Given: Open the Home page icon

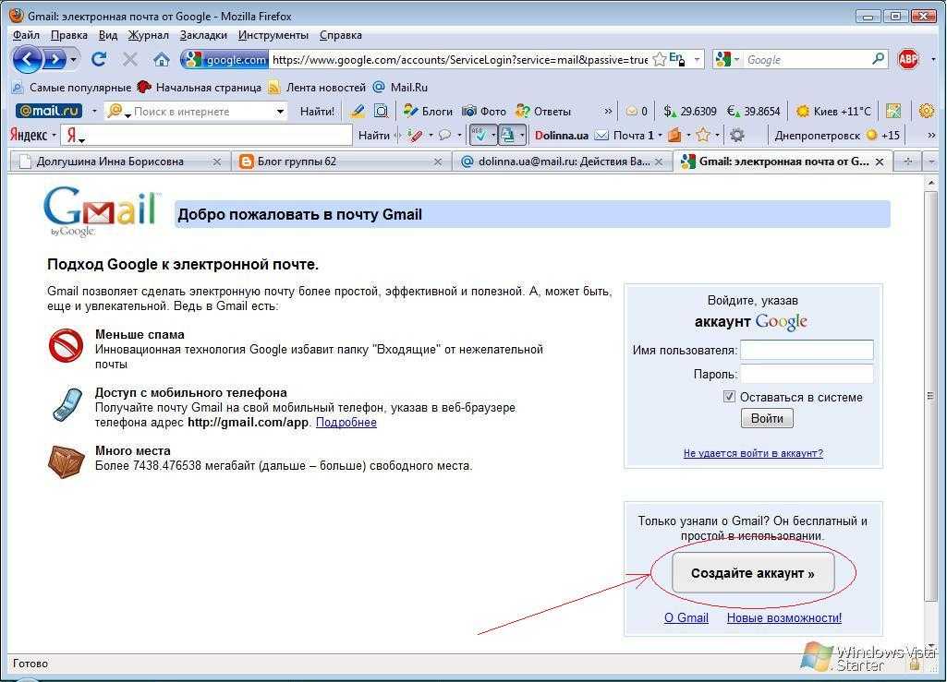Looking at the screenshot, I should tap(161, 59).
